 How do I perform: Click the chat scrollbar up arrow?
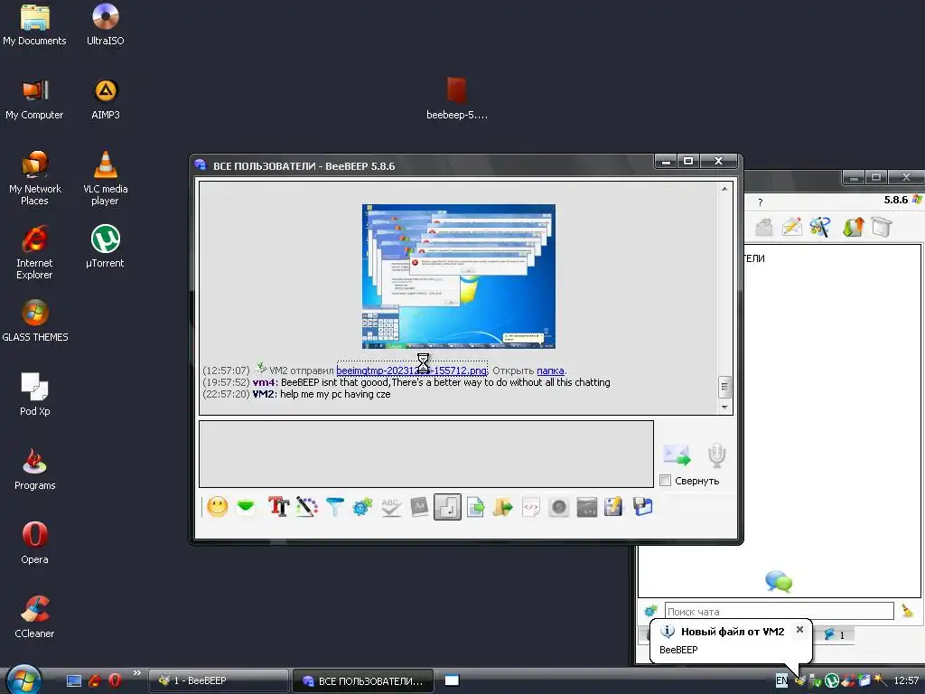coord(725,189)
